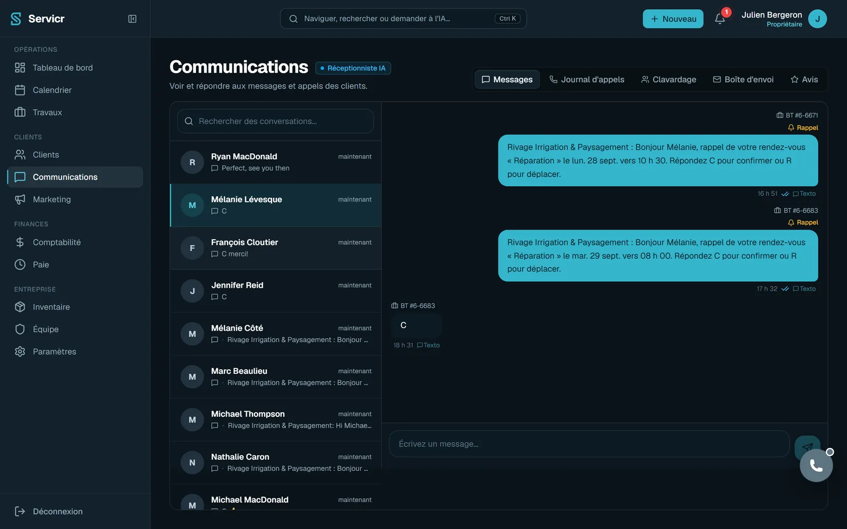The width and height of the screenshot is (847, 529).
Task: Click Julien Bergeron profile name
Action: (x=771, y=15)
